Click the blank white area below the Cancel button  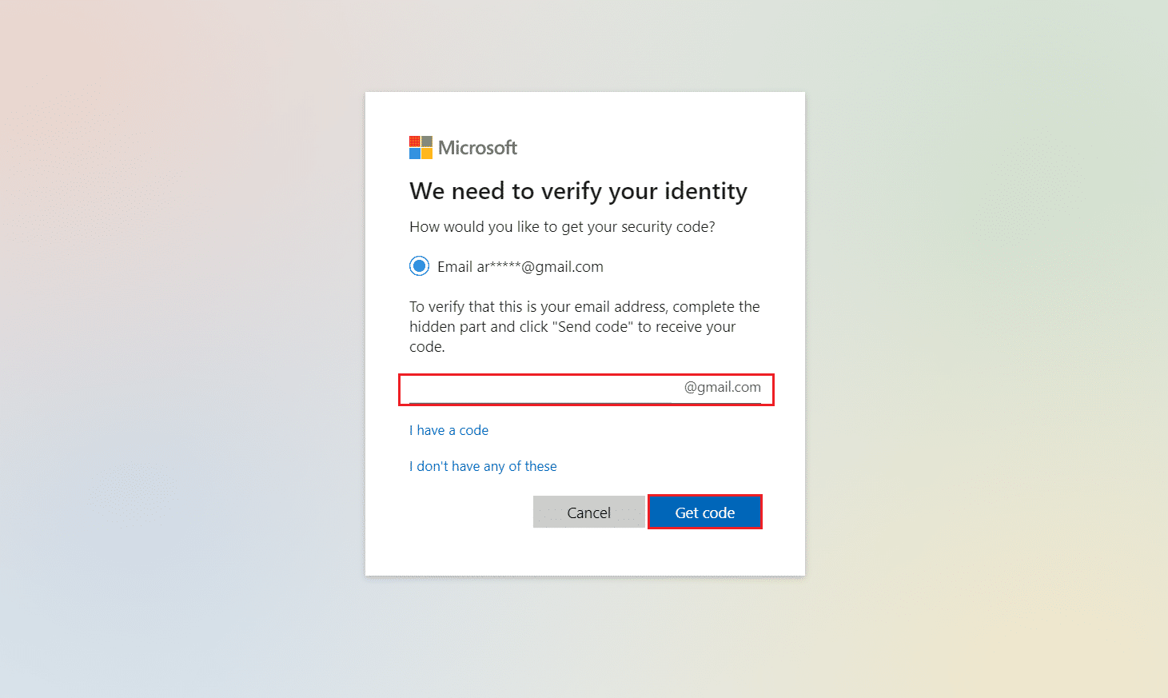588,553
